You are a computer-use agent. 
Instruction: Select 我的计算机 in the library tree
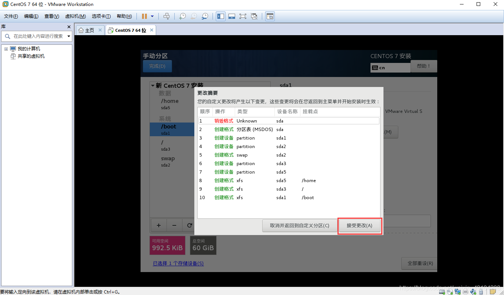click(29, 49)
